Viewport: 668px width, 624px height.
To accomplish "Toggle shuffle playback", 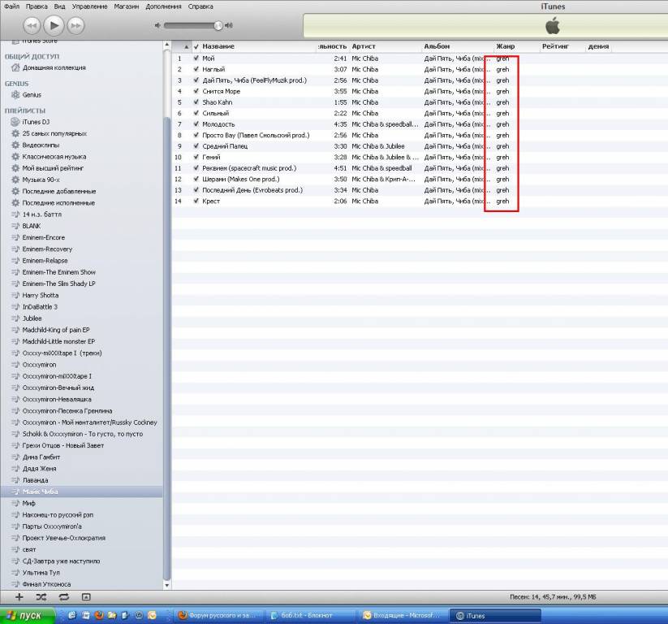I will 41,597.
